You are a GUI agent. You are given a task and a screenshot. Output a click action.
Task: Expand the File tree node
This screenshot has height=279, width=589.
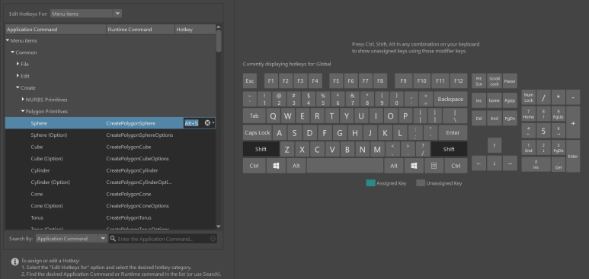18,64
